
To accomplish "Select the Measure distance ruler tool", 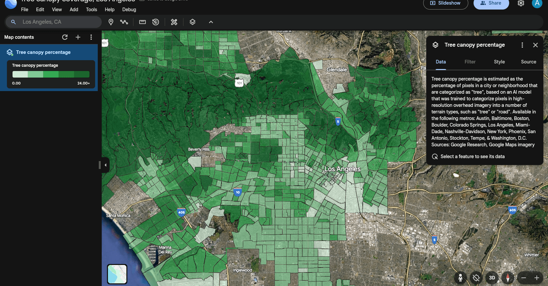I will click(143, 22).
